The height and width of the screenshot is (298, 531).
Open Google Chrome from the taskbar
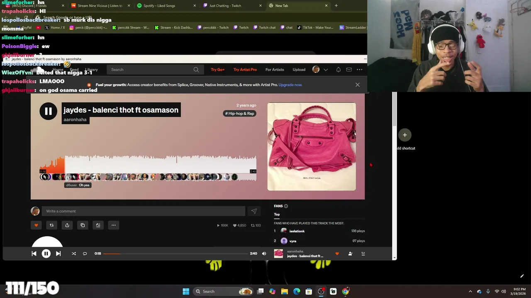[345, 291]
